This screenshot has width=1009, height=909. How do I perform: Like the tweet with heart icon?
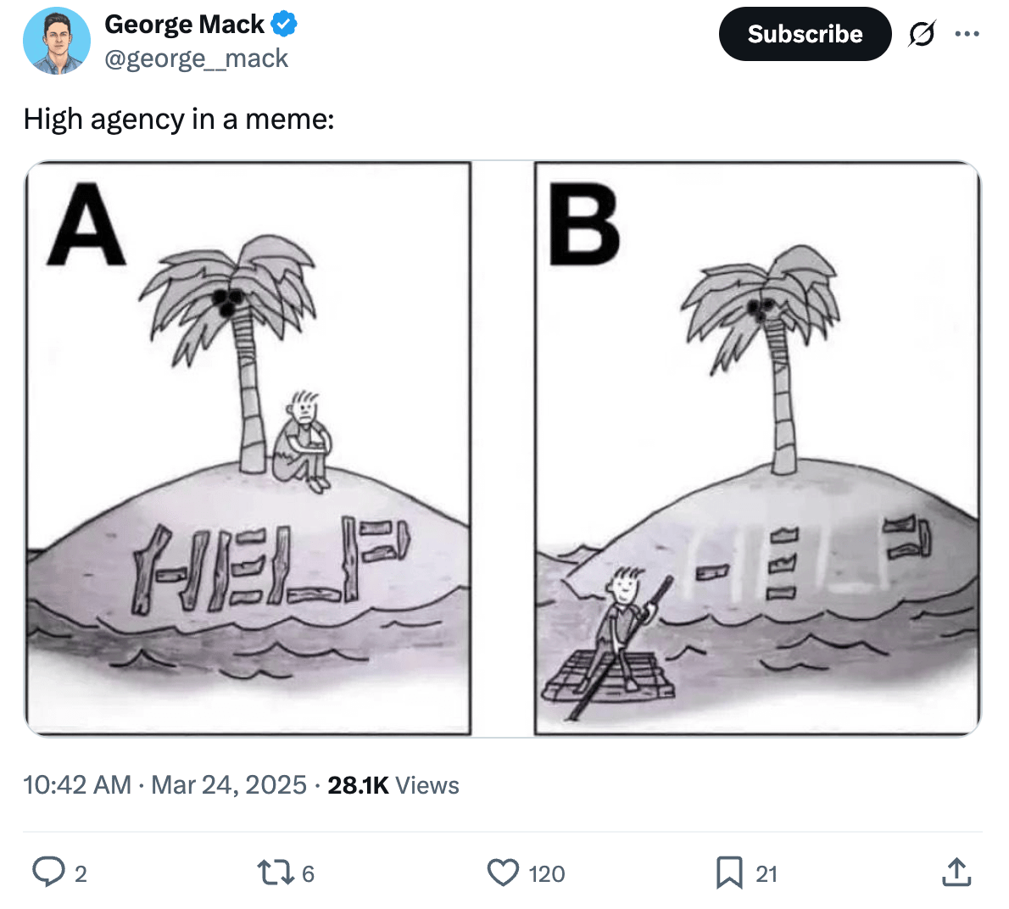(x=503, y=873)
